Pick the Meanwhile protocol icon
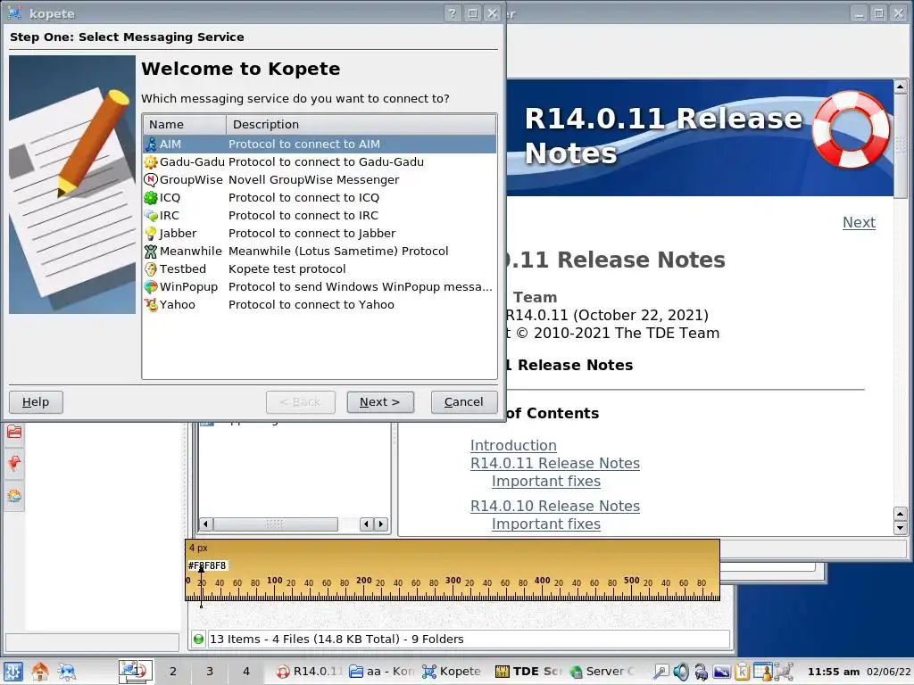 point(151,251)
